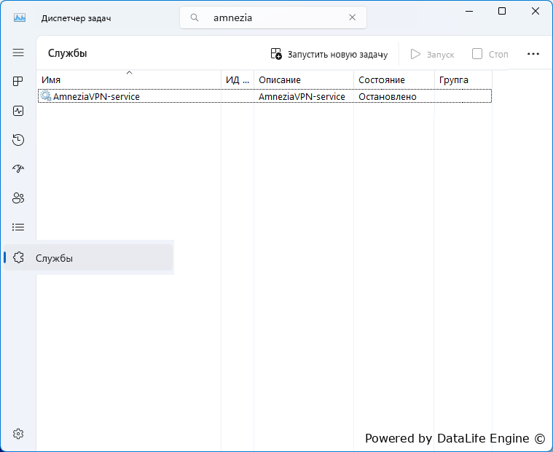Click AmneziaVPN-service gear icon in row
This screenshot has height=452, width=553.
[46, 96]
